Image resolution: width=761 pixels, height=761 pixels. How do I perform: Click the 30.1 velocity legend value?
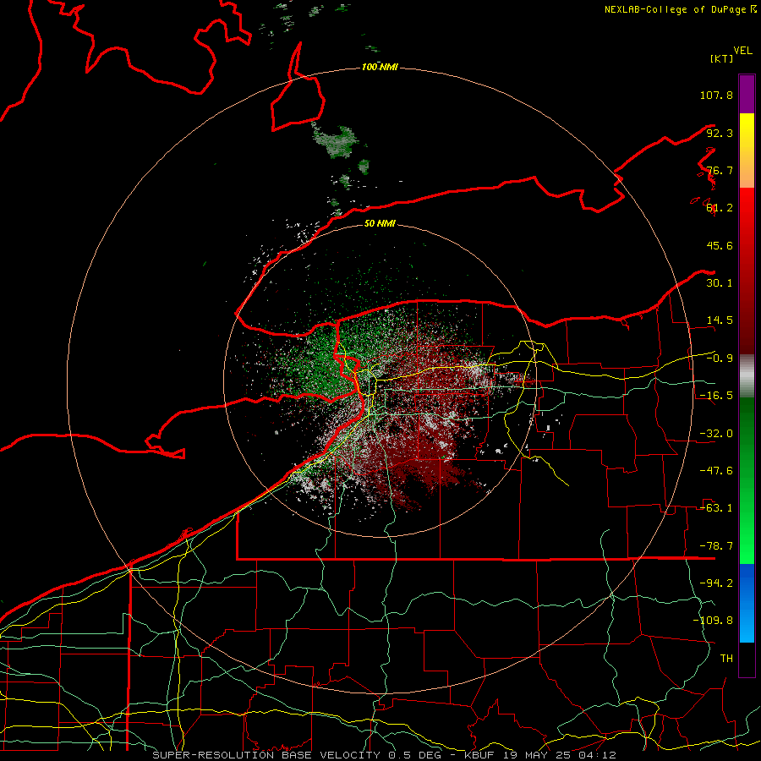coord(720,283)
